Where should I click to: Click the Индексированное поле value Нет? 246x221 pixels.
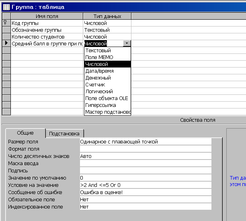pyautogui.click(x=146, y=207)
